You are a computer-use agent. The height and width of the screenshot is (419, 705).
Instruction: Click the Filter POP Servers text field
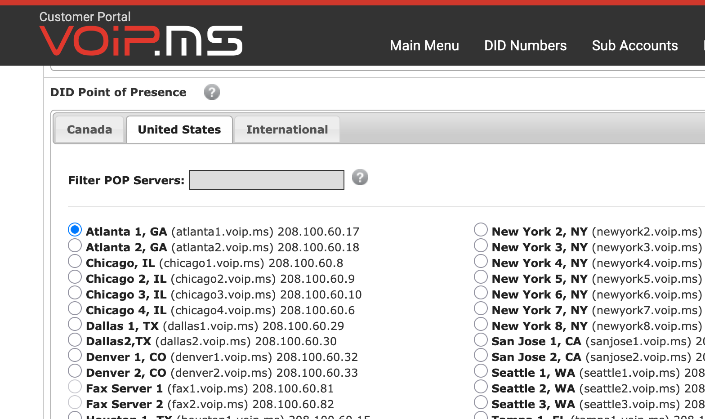pos(267,180)
